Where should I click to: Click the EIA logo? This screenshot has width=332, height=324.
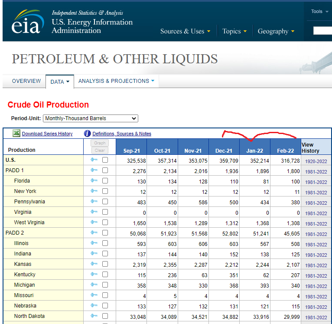click(x=28, y=22)
